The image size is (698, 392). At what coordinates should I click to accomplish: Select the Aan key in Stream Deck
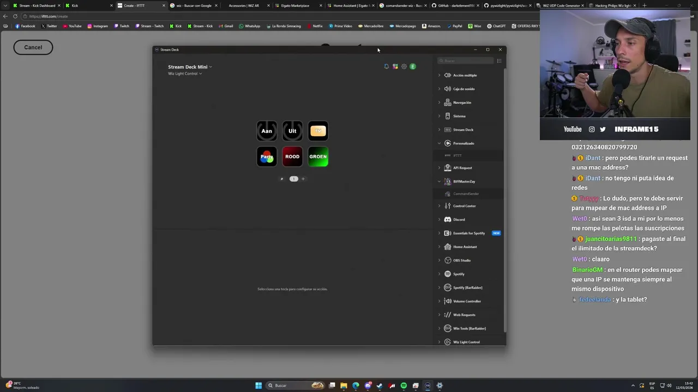pyautogui.click(x=267, y=131)
